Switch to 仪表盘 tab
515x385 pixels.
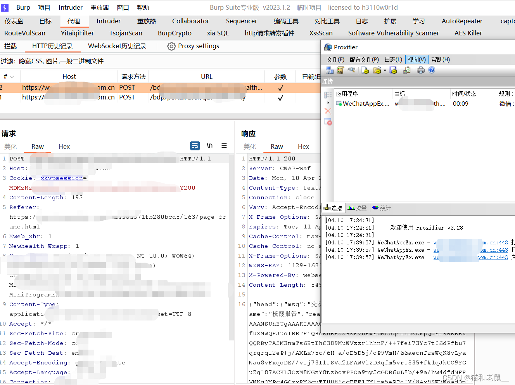point(14,21)
